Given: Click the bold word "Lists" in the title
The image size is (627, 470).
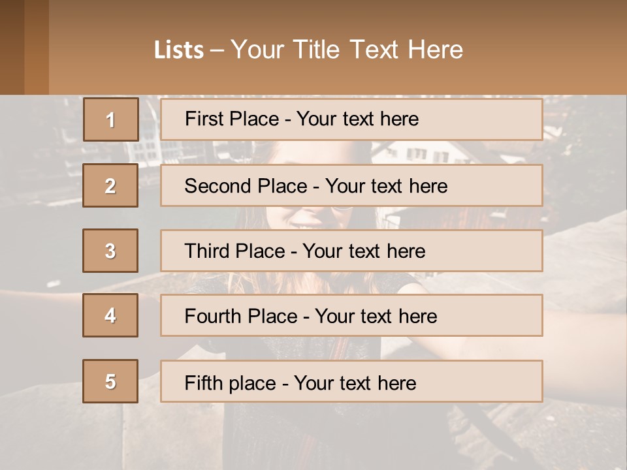Looking at the screenshot, I should pos(179,50).
